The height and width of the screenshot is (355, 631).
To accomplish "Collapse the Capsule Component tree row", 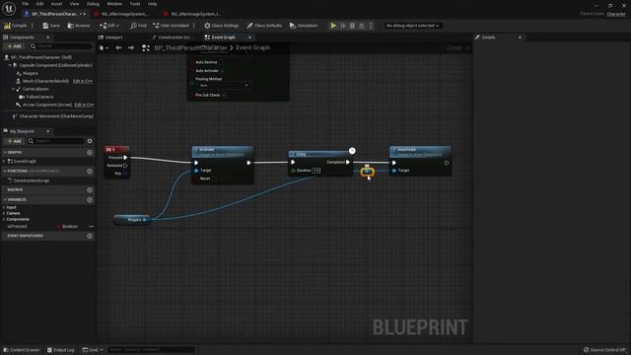I will point(10,65).
